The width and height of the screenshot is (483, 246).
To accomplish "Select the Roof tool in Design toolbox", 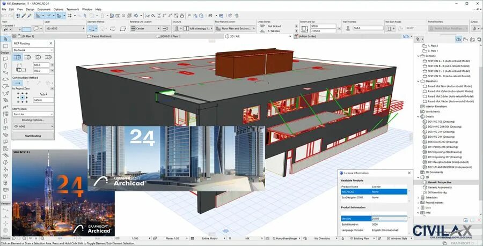I will pyautogui.click(x=5, y=86).
